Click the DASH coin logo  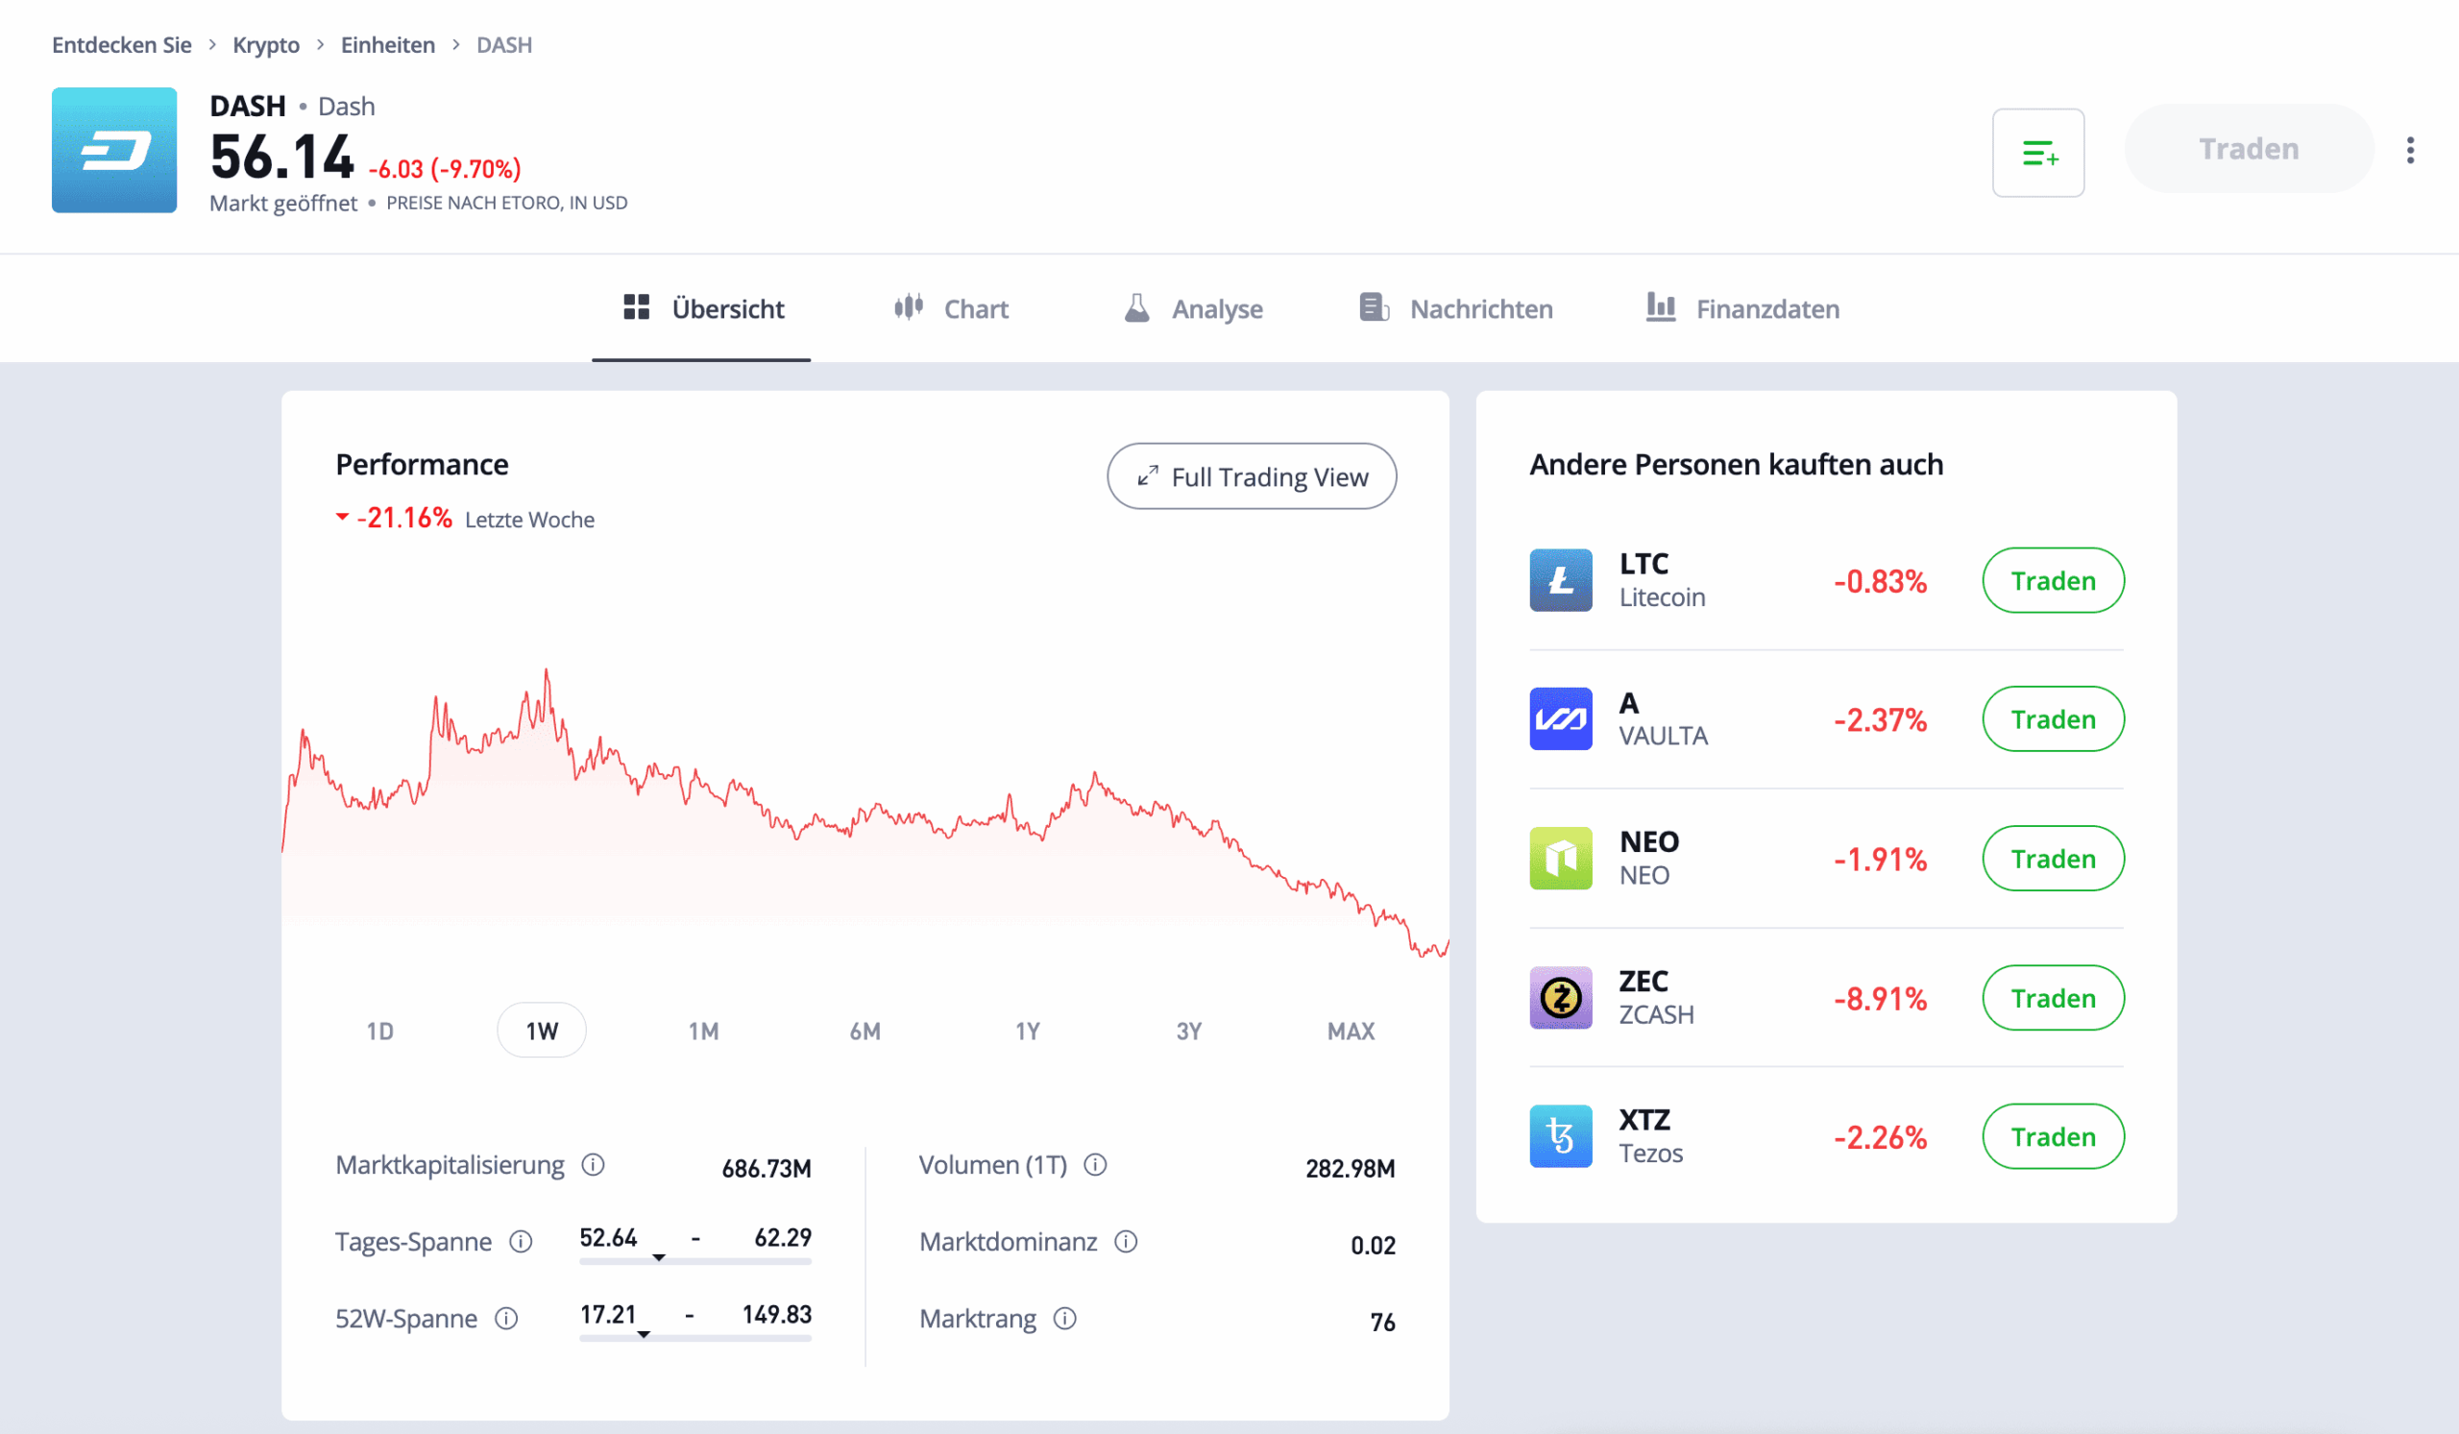tap(114, 150)
